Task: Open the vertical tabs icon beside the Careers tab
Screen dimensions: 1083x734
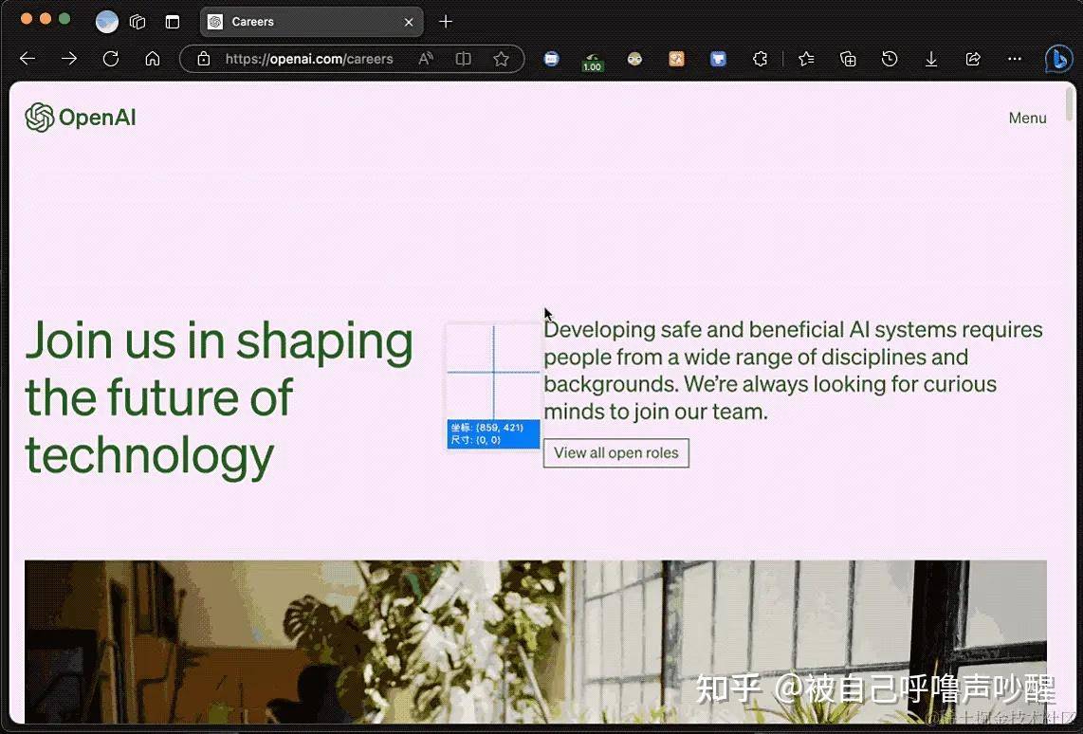Action: [x=172, y=22]
